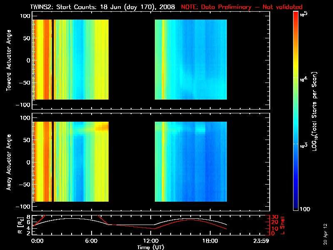
Task: Click the 'Toward Actuator Angle' axis label
Action: [7, 60]
